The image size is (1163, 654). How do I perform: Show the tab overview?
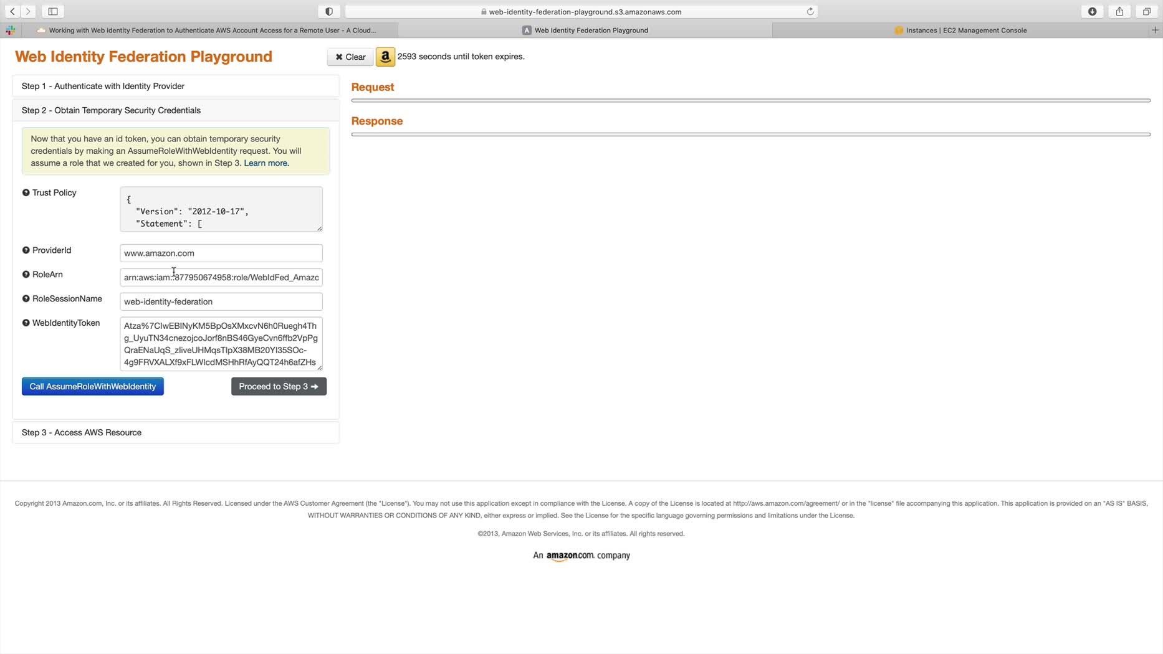[1147, 11]
